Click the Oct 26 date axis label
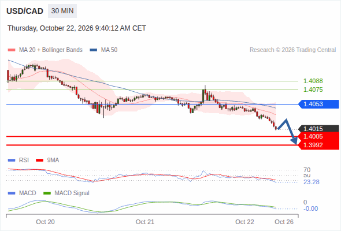The image size is (341, 231). click(x=284, y=222)
